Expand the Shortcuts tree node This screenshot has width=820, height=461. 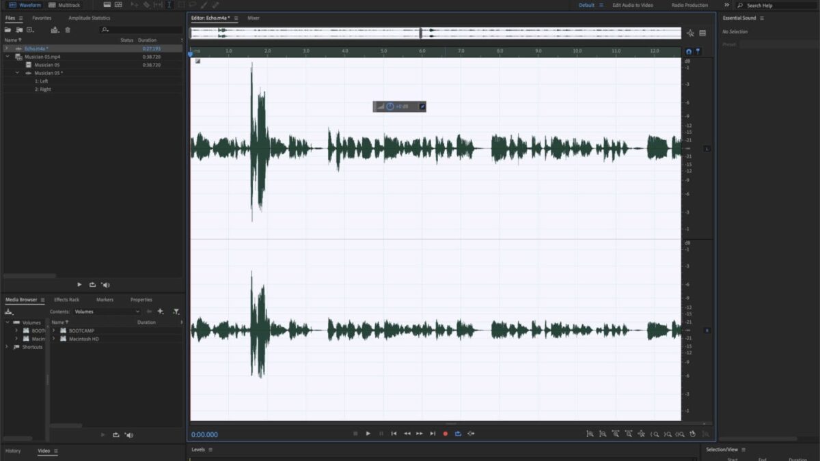(7, 347)
